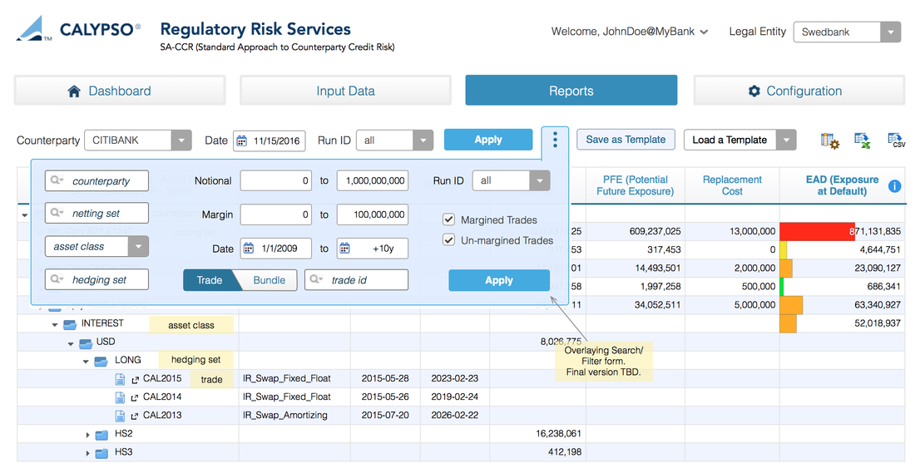This screenshot has width=915, height=473.
Task: Toggle the three-dot filter menu icon
Action: pos(555,140)
